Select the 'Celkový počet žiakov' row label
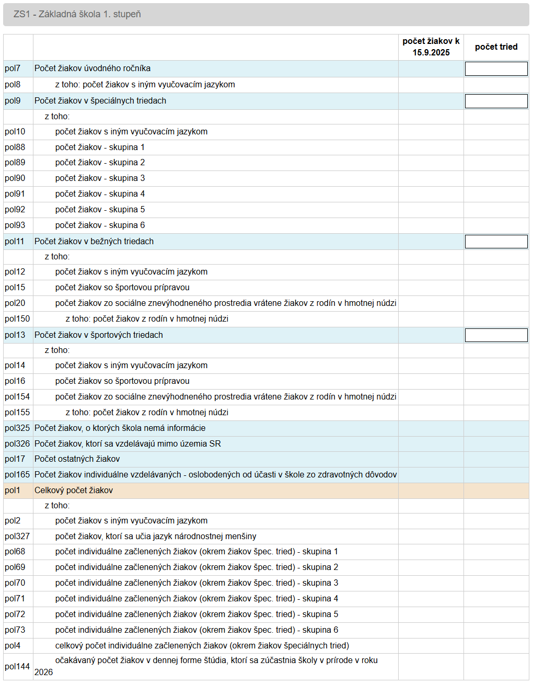The height and width of the screenshot is (684, 533). coord(74,491)
